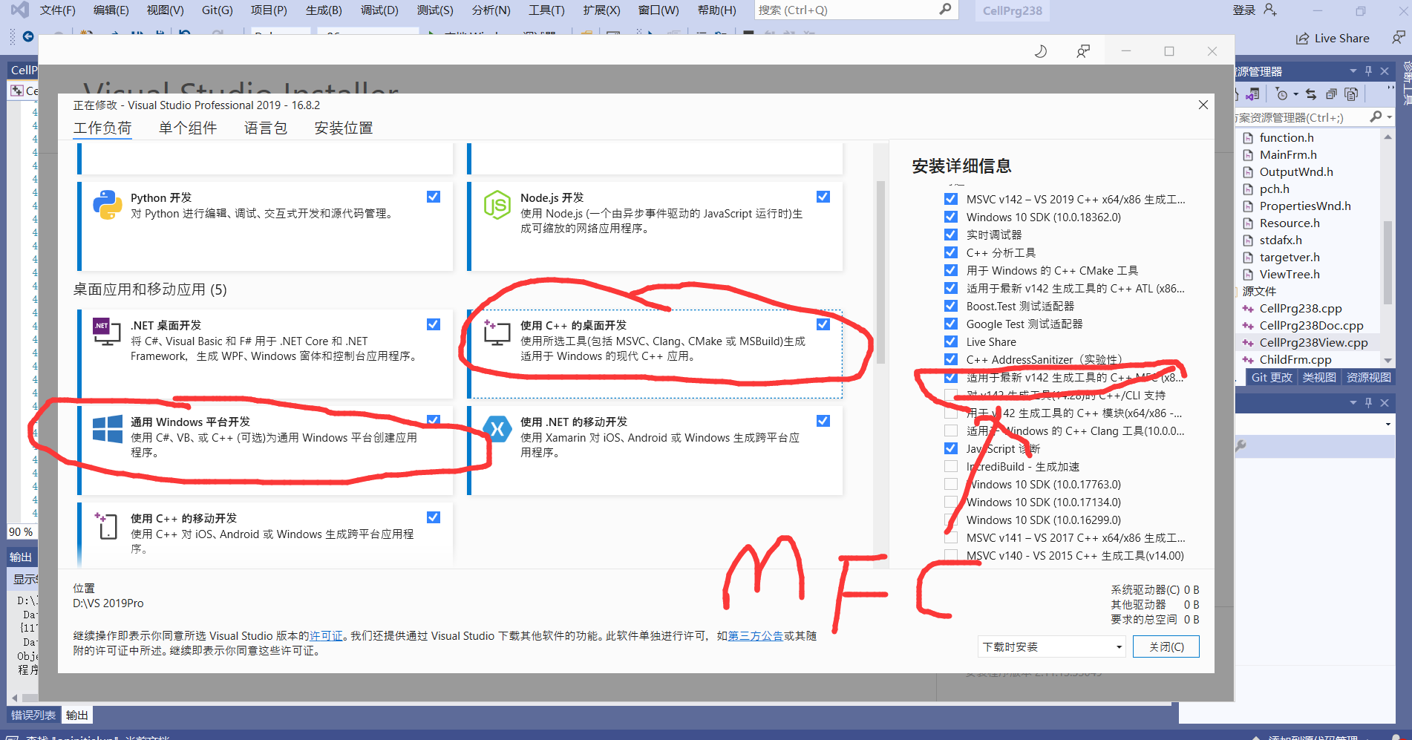Click the navigate backward arrow icon

(x=28, y=36)
